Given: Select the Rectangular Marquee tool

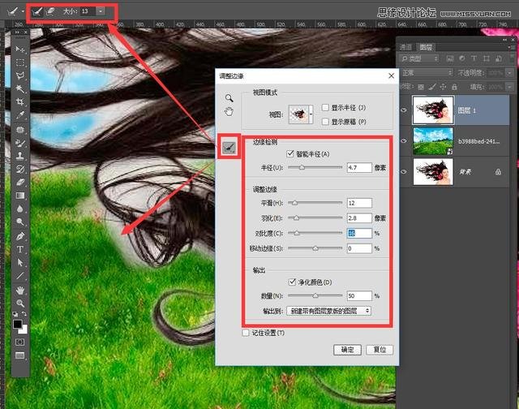Looking at the screenshot, I should (x=20, y=63).
